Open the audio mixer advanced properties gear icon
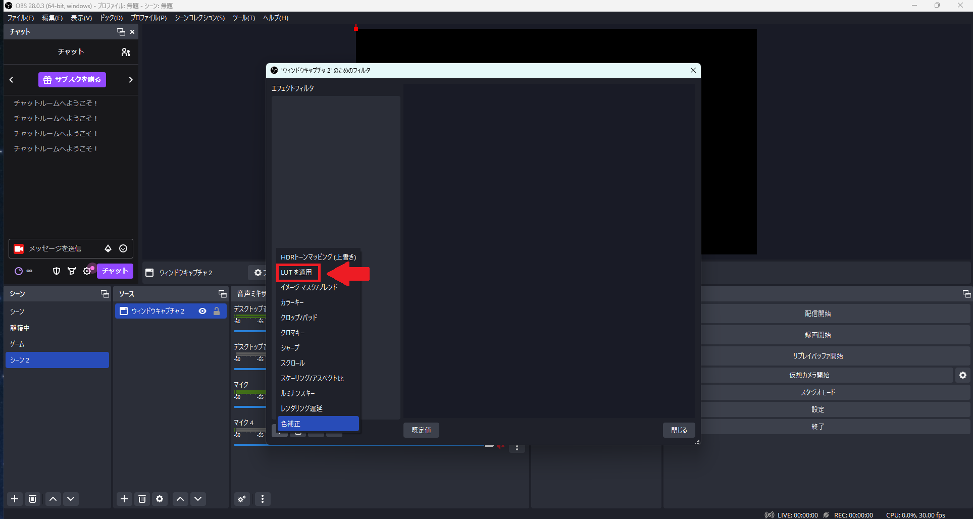Screen dimensions: 973x519 pyautogui.click(x=242, y=499)
